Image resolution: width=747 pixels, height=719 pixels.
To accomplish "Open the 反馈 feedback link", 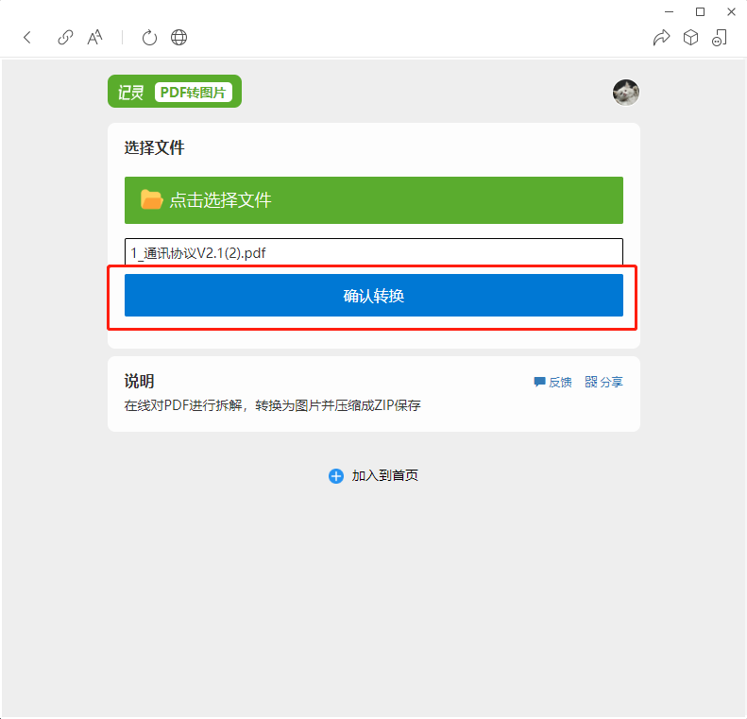I will click(x=552, y=382).
